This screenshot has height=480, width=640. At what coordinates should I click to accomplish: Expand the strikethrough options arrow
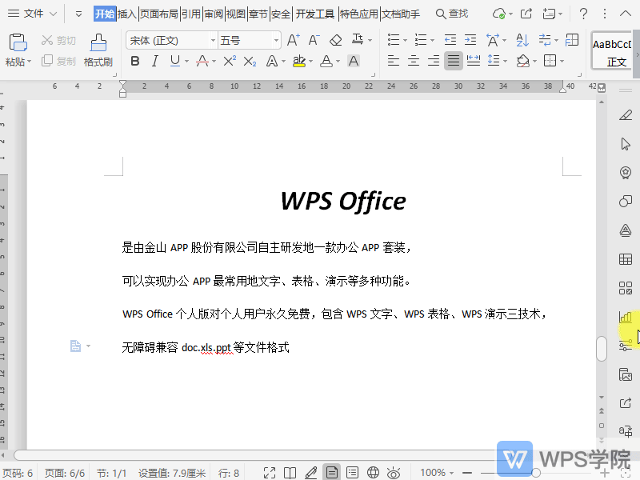(x=214, y=62)
